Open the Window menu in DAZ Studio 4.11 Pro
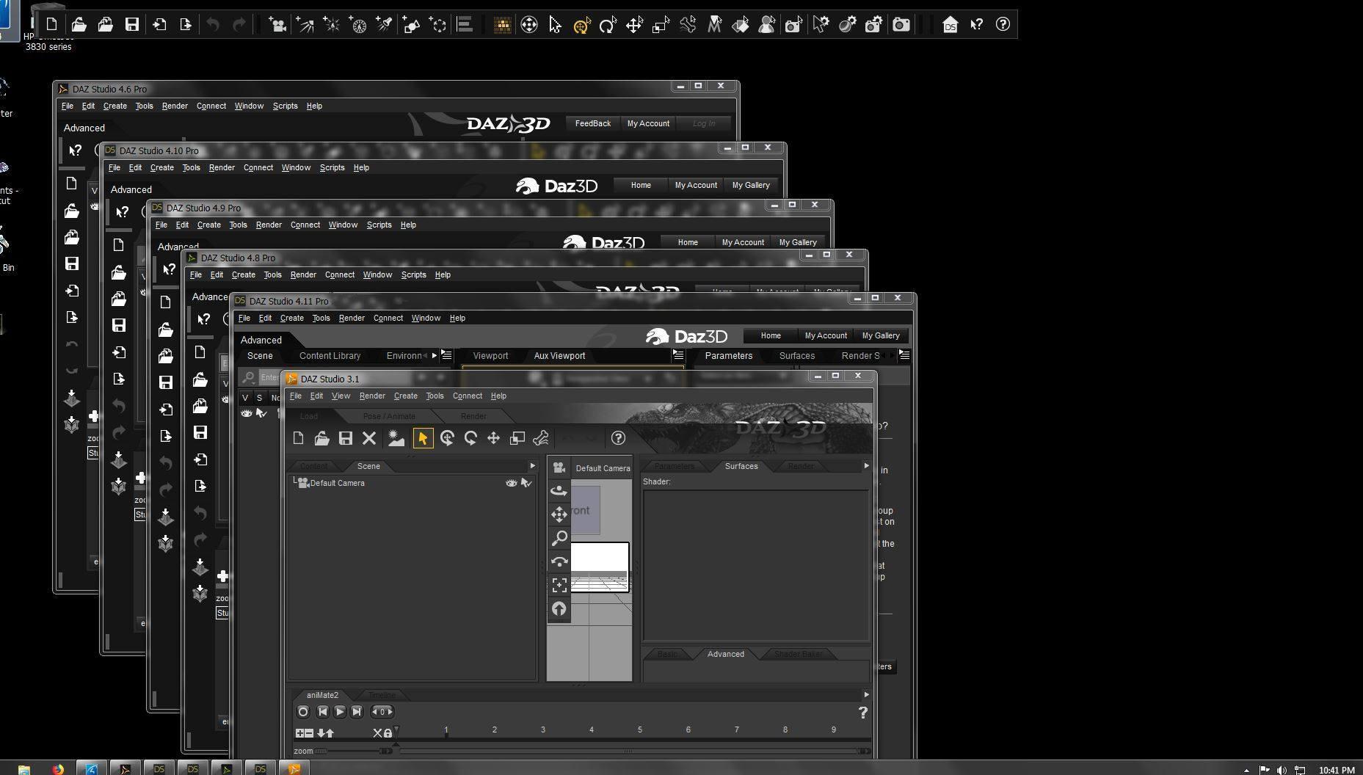The height and width of the screenshot is (775, 1363). point(426,318)
